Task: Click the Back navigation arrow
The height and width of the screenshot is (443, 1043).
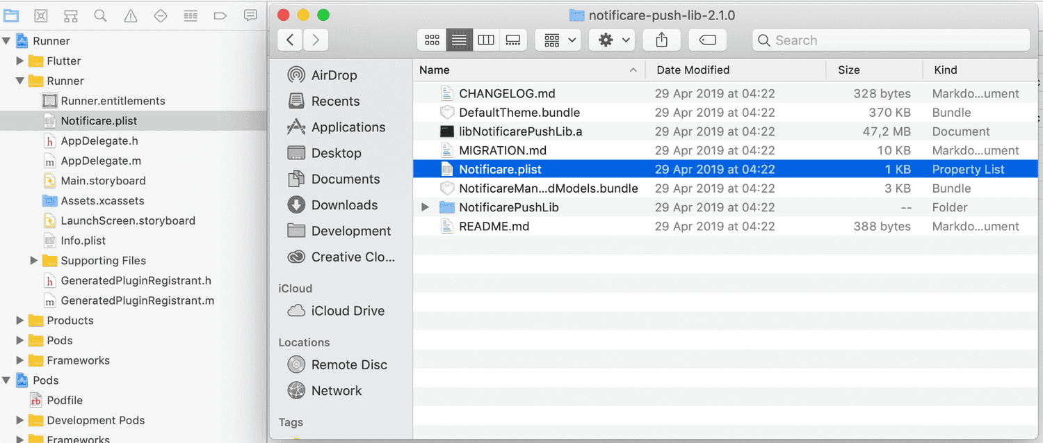Action: pos(290,40)
